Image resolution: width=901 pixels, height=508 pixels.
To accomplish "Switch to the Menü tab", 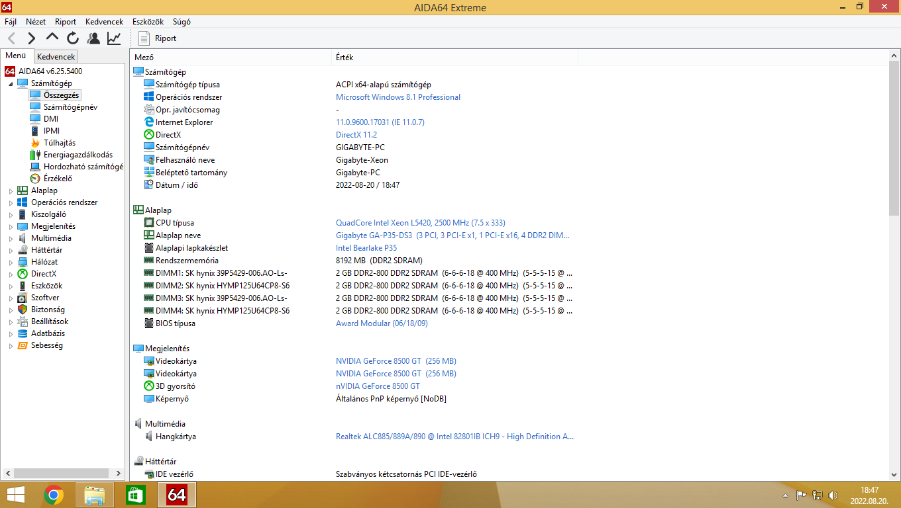I will pos(16,56).
